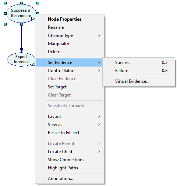Choose Set Target option
Viewport: 177px width, 186px height.
tap(57, 87)
